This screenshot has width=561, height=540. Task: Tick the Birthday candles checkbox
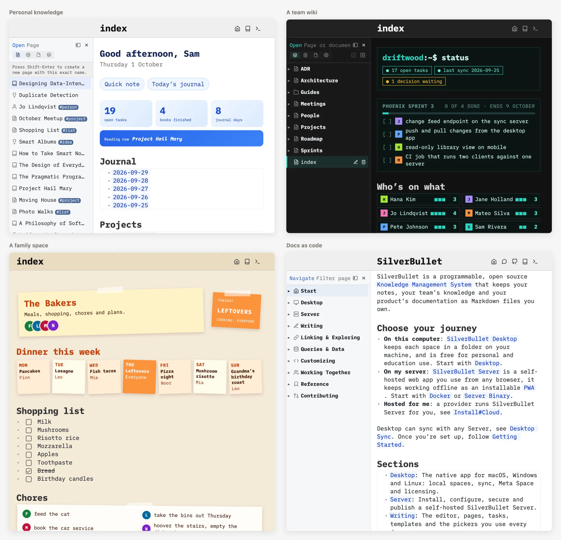pyautogui.click(x=29, y=479)
